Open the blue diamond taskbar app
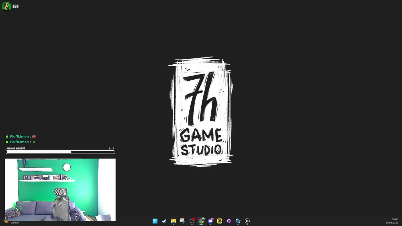This screenshot has width=402, height=226. click(238, 221)
